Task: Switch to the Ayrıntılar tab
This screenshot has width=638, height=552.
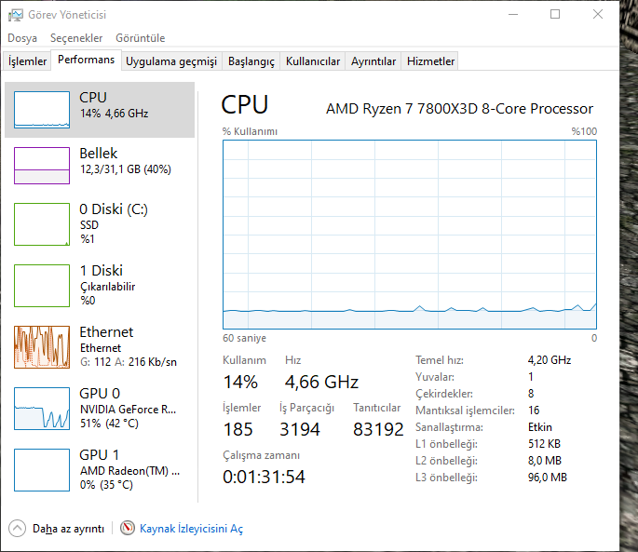Action: 373,61
